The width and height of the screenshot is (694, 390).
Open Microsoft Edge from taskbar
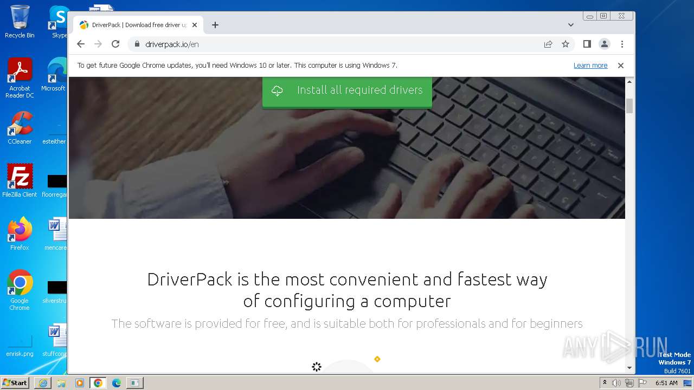click(116, 383)
